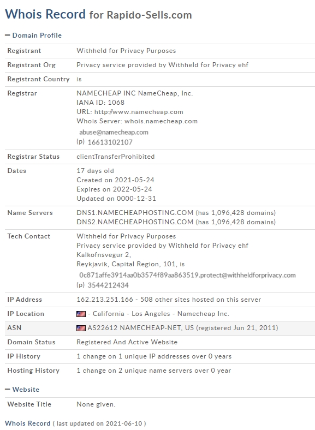
Task: Click DNS2.NAMECHEAPHOSTING.COM name server
Action: tap(135, 222)
